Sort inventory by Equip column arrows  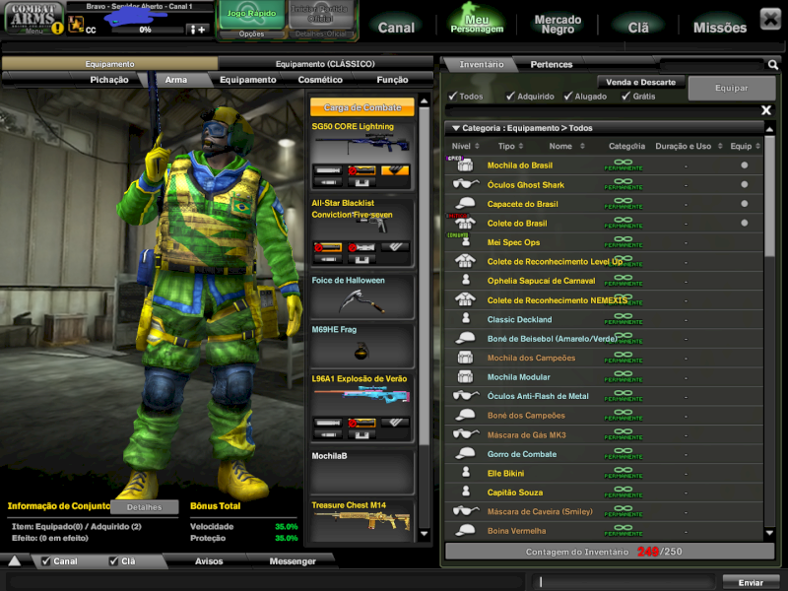[757, 146]
